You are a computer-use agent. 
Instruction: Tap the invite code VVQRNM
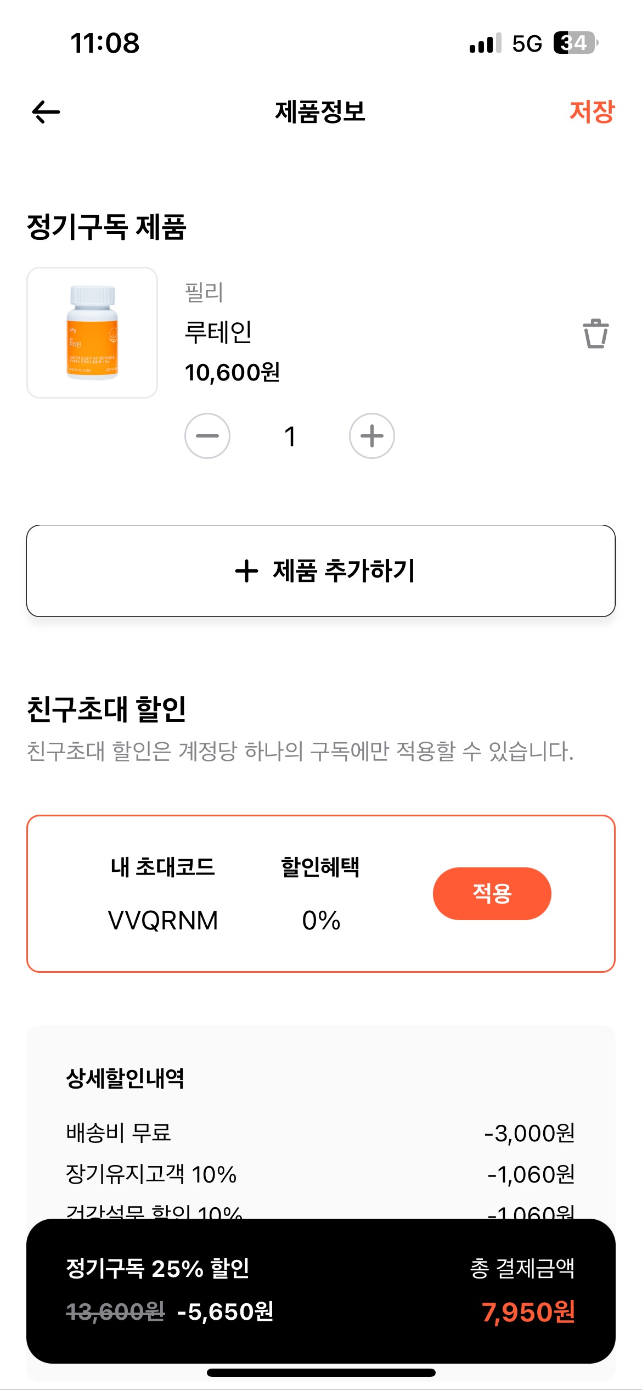tap(163, 921)
